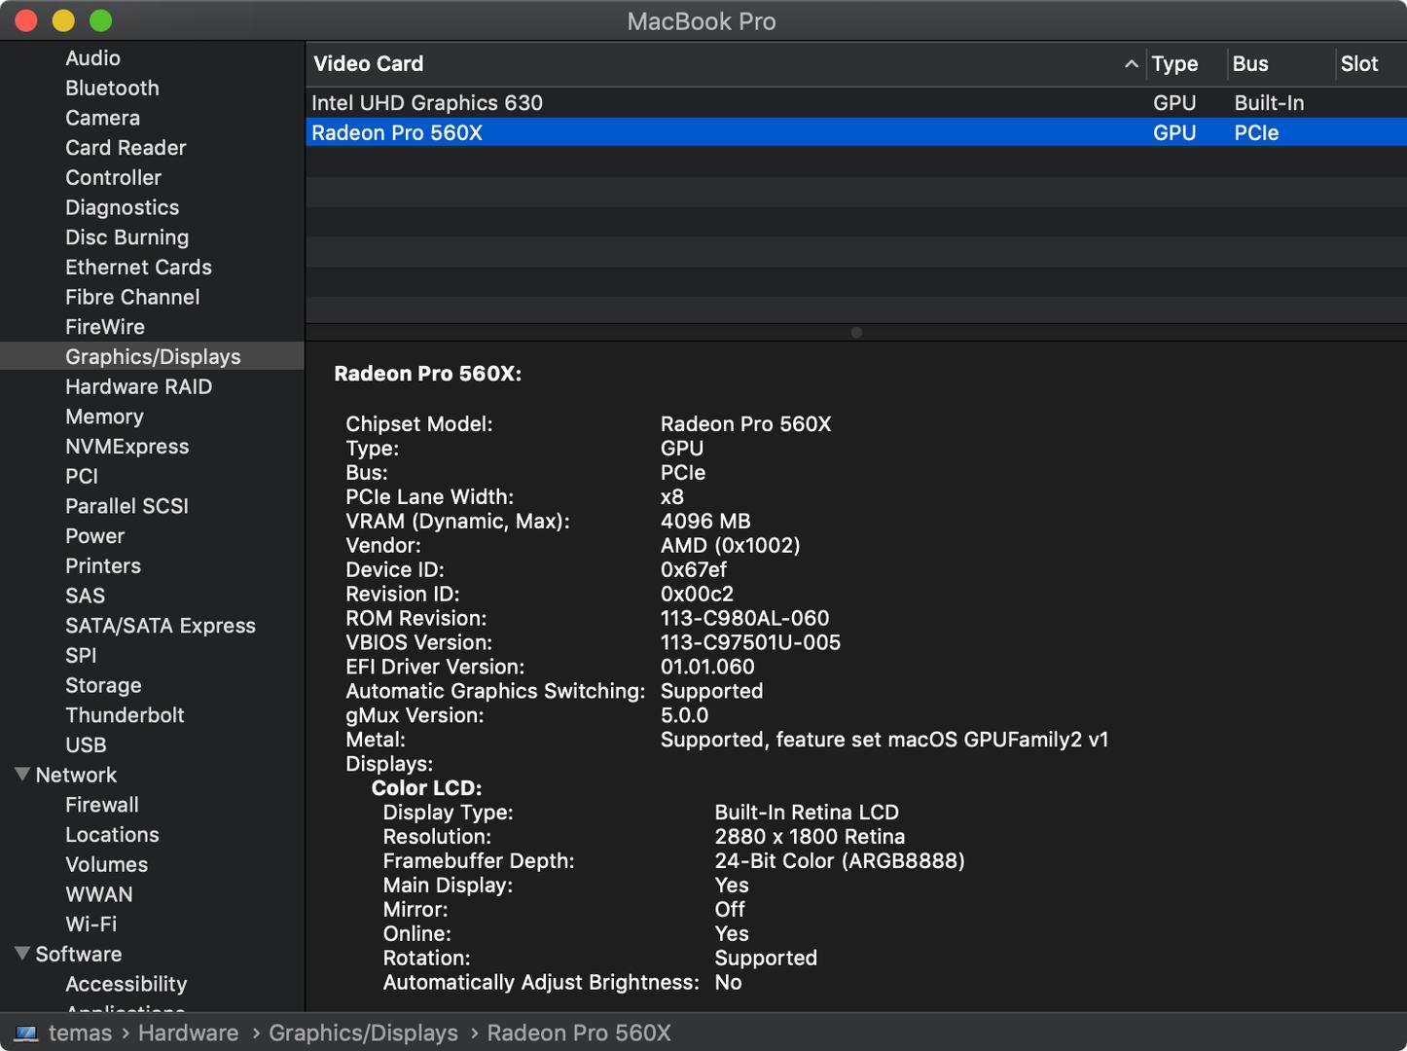The image size is (1407, 1051).
Task: Click the ROM Revision value 113-C980AL-060
Action: [745, 619]
